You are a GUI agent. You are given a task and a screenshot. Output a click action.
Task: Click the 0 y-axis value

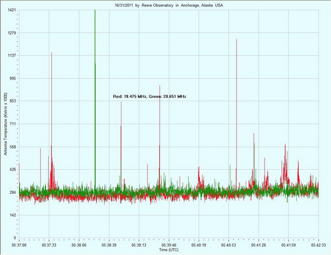[x=15, y=238]
